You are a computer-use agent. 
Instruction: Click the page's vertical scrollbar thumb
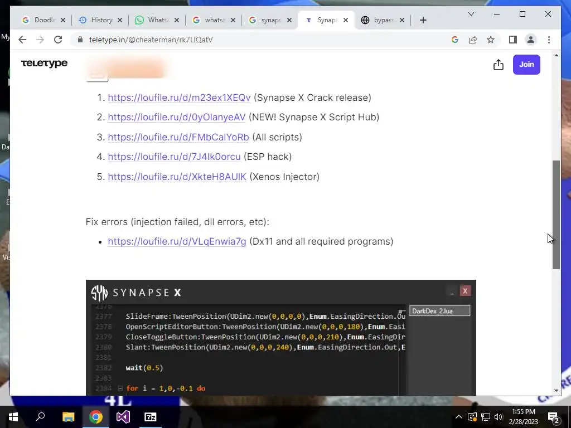coord(556,215)
